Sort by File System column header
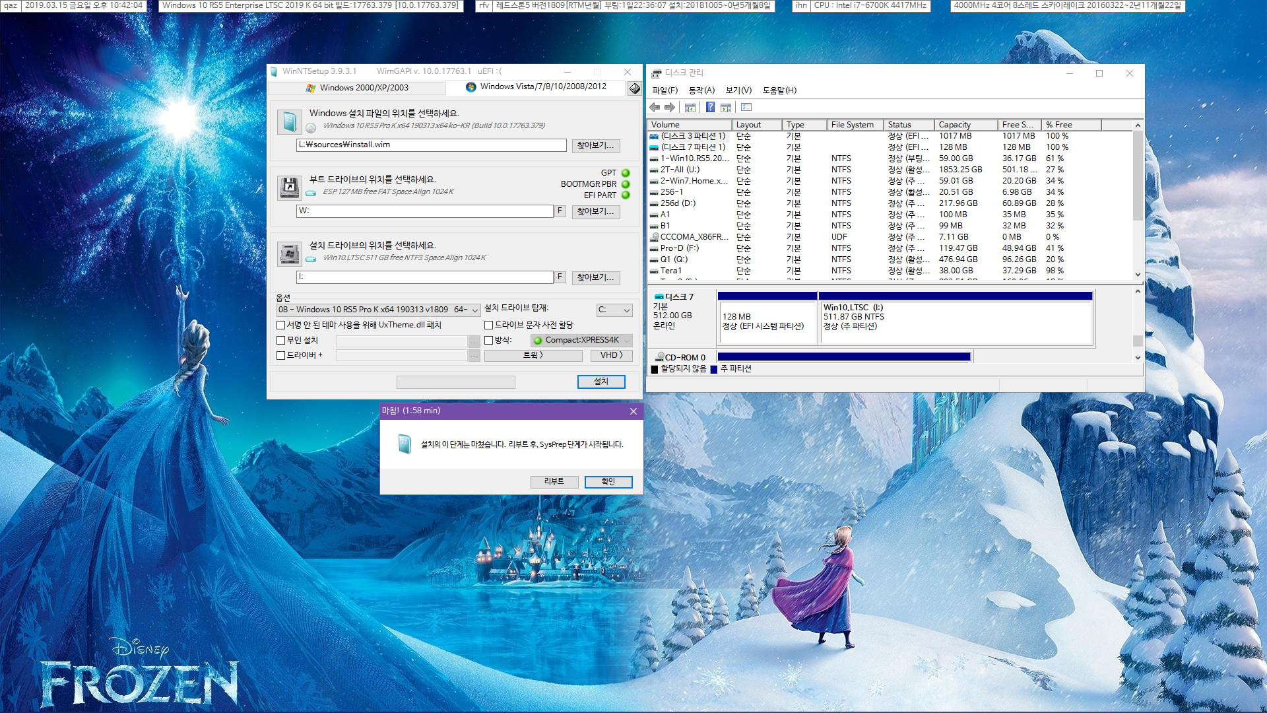 click(855, 125)
